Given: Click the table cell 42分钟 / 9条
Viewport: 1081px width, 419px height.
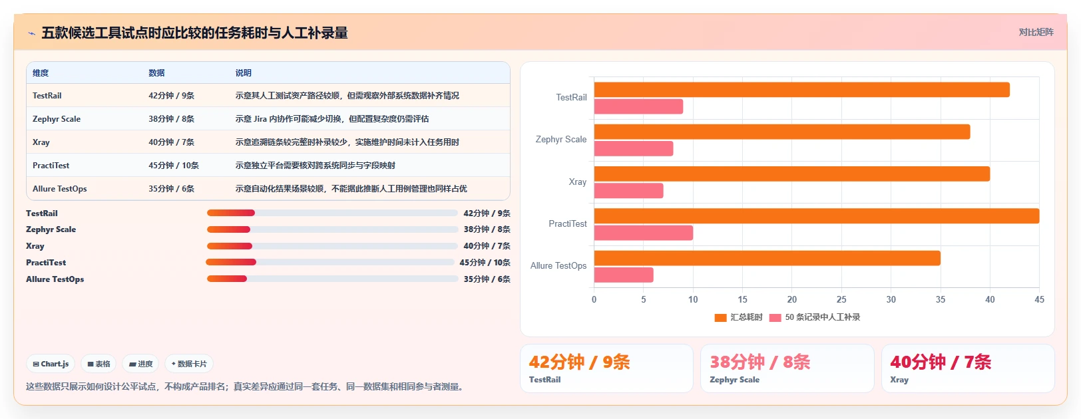Looking at the screenshot, I should tap(171, 96).
